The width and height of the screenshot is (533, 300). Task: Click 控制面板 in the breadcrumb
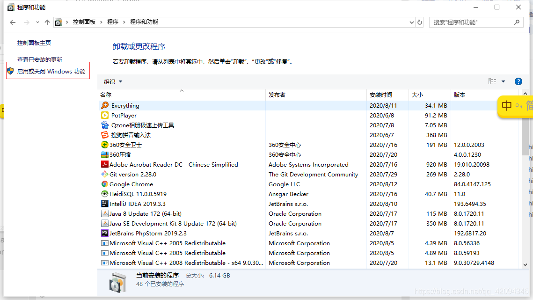(84, 22)
